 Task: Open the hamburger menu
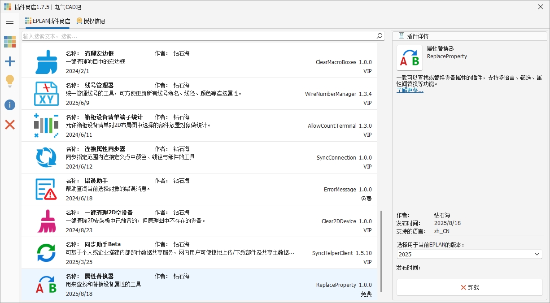pyautogui.click(x=10, y=21)
